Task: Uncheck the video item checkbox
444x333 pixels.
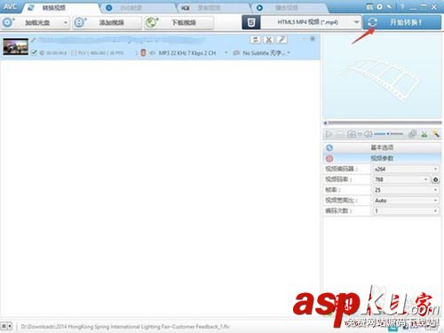Action: (34, 52)
